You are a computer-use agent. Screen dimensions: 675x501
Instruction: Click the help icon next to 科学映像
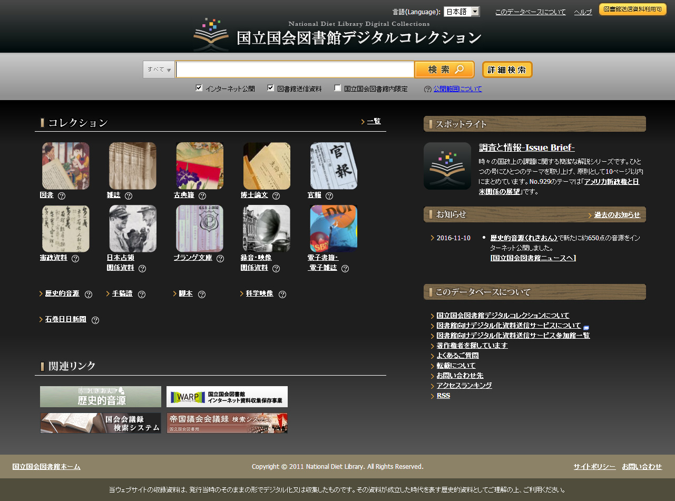[282, 294]
